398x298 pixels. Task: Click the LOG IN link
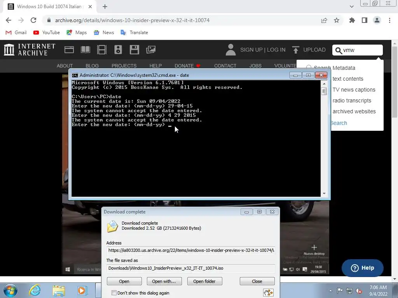coord(276,50)
